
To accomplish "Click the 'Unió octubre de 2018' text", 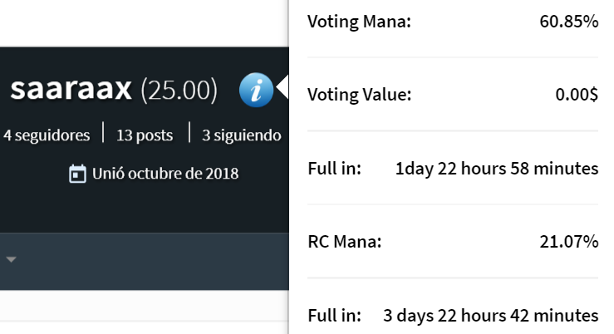I will [x=165, y=174].
